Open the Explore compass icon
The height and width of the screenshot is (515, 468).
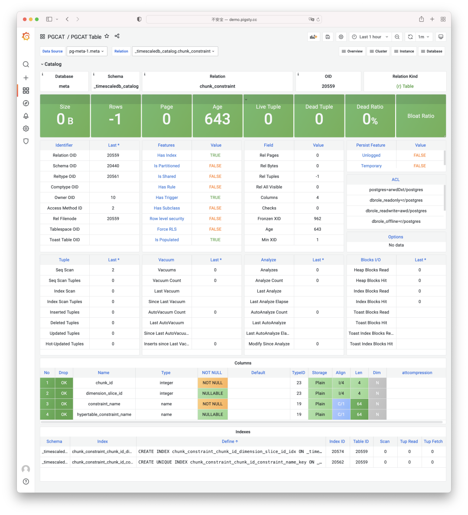click(x=26, y=103)
